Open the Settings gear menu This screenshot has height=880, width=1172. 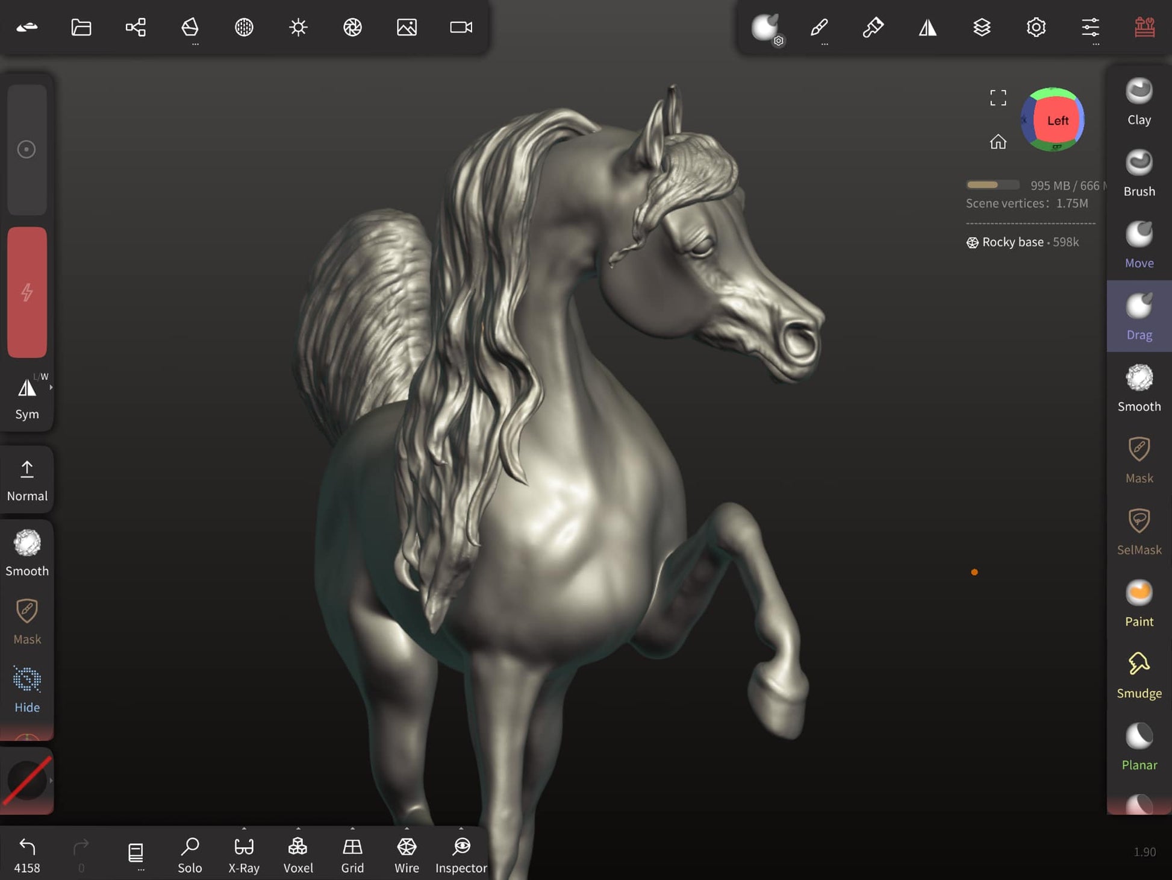pyautogui.click(x=1036, y=27)
